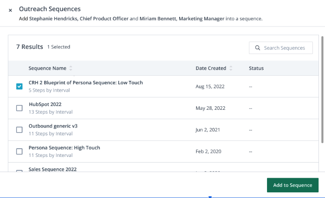Enable the Persona Sequence: High Touch checkbox

click(x=19, y=151)
